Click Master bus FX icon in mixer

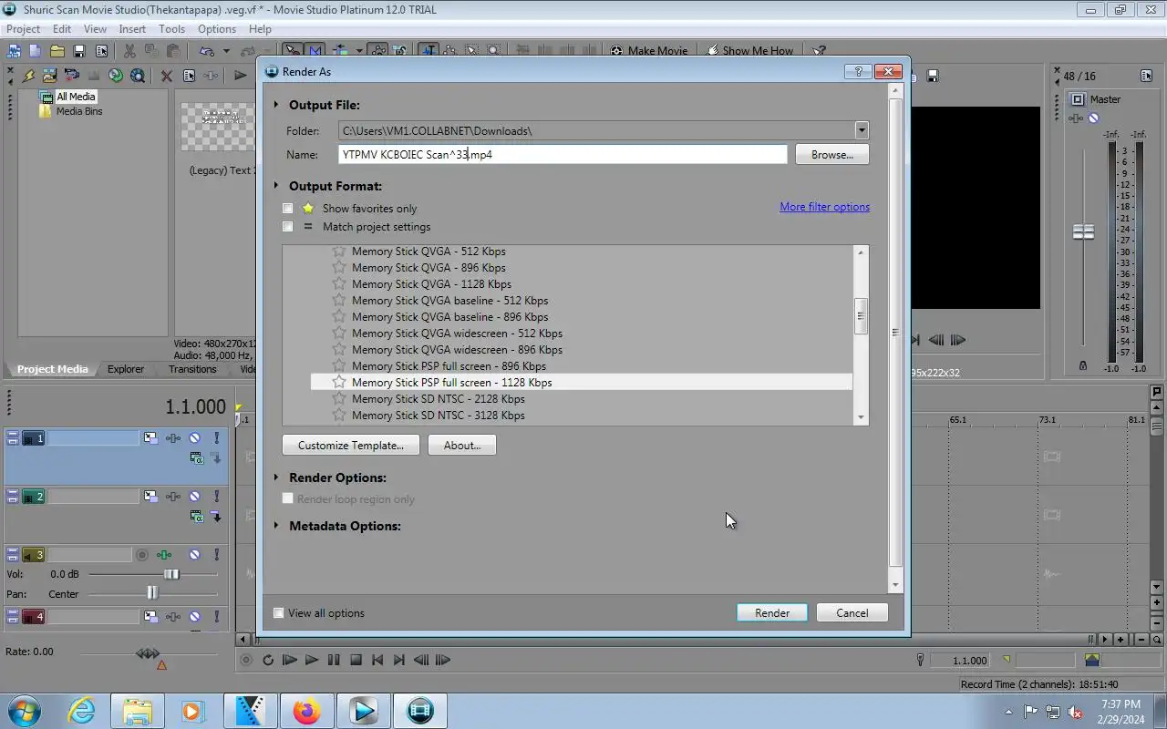pyautogui.click(x=1076, y=118)
